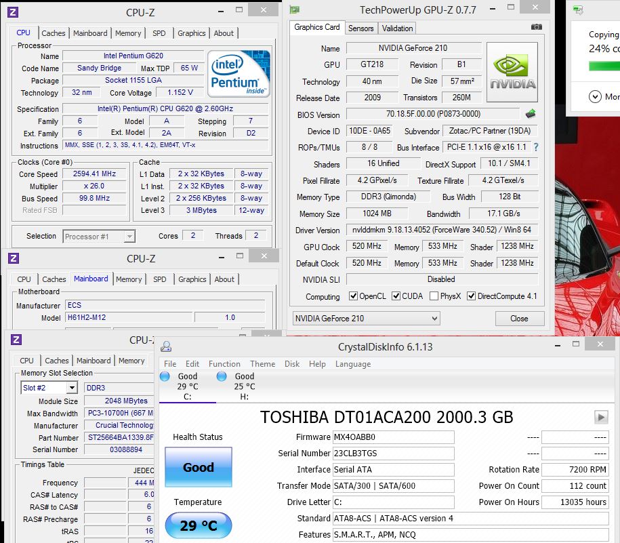Toggle the PhysX checkbox
Image resolution: width=620 pixels, height=543 pixels.
pos(432,296)
